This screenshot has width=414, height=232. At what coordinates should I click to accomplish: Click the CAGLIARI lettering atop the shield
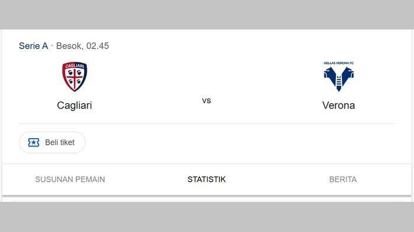[x=75, y=66]
